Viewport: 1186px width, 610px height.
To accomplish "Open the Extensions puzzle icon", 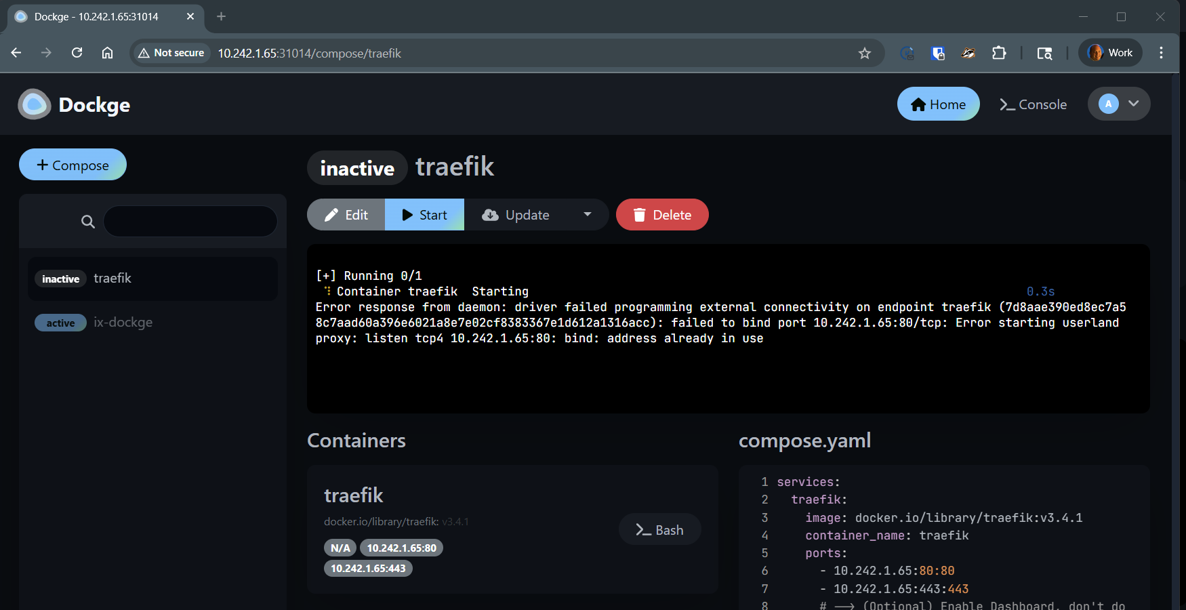I will [999, 53].
